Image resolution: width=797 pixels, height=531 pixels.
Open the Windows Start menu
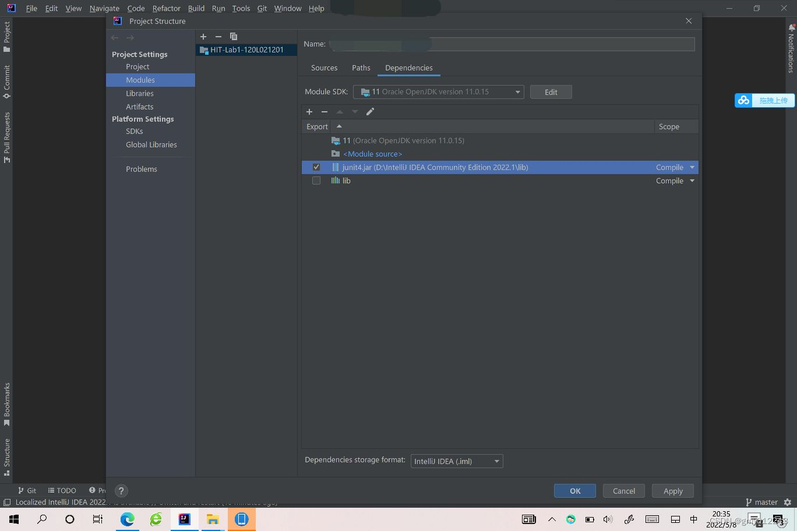click(14, 519)
